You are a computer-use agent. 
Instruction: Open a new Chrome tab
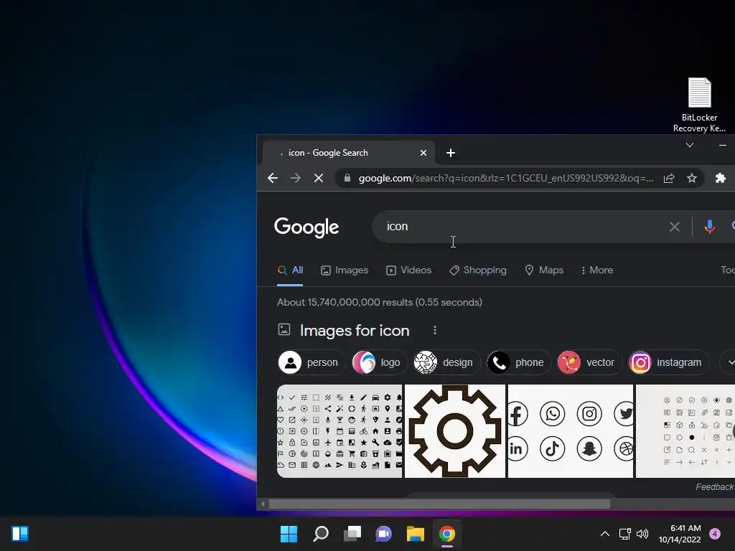point(451,153)
